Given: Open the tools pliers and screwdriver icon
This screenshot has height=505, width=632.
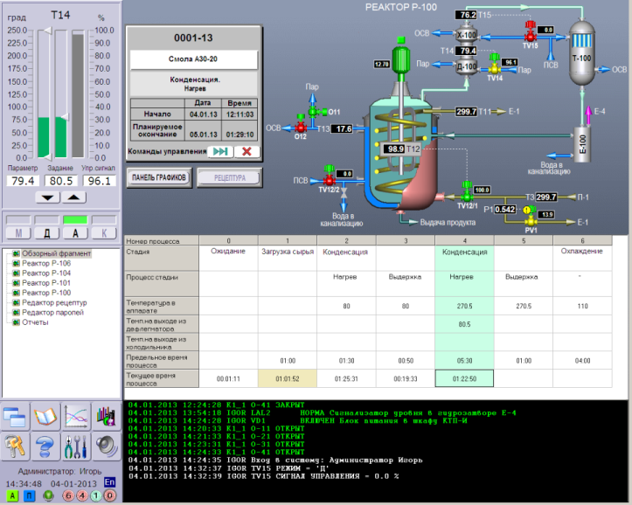Looking at the screenshot, I should (x=76, y=446).
